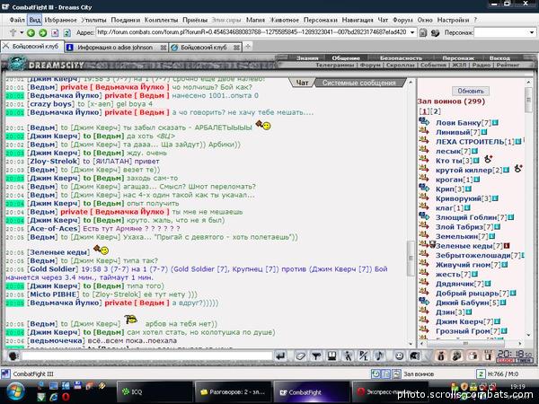539x404 pixels.
Task: Click the user name Добрый рыцарь
Action: (x=467, y=294)
